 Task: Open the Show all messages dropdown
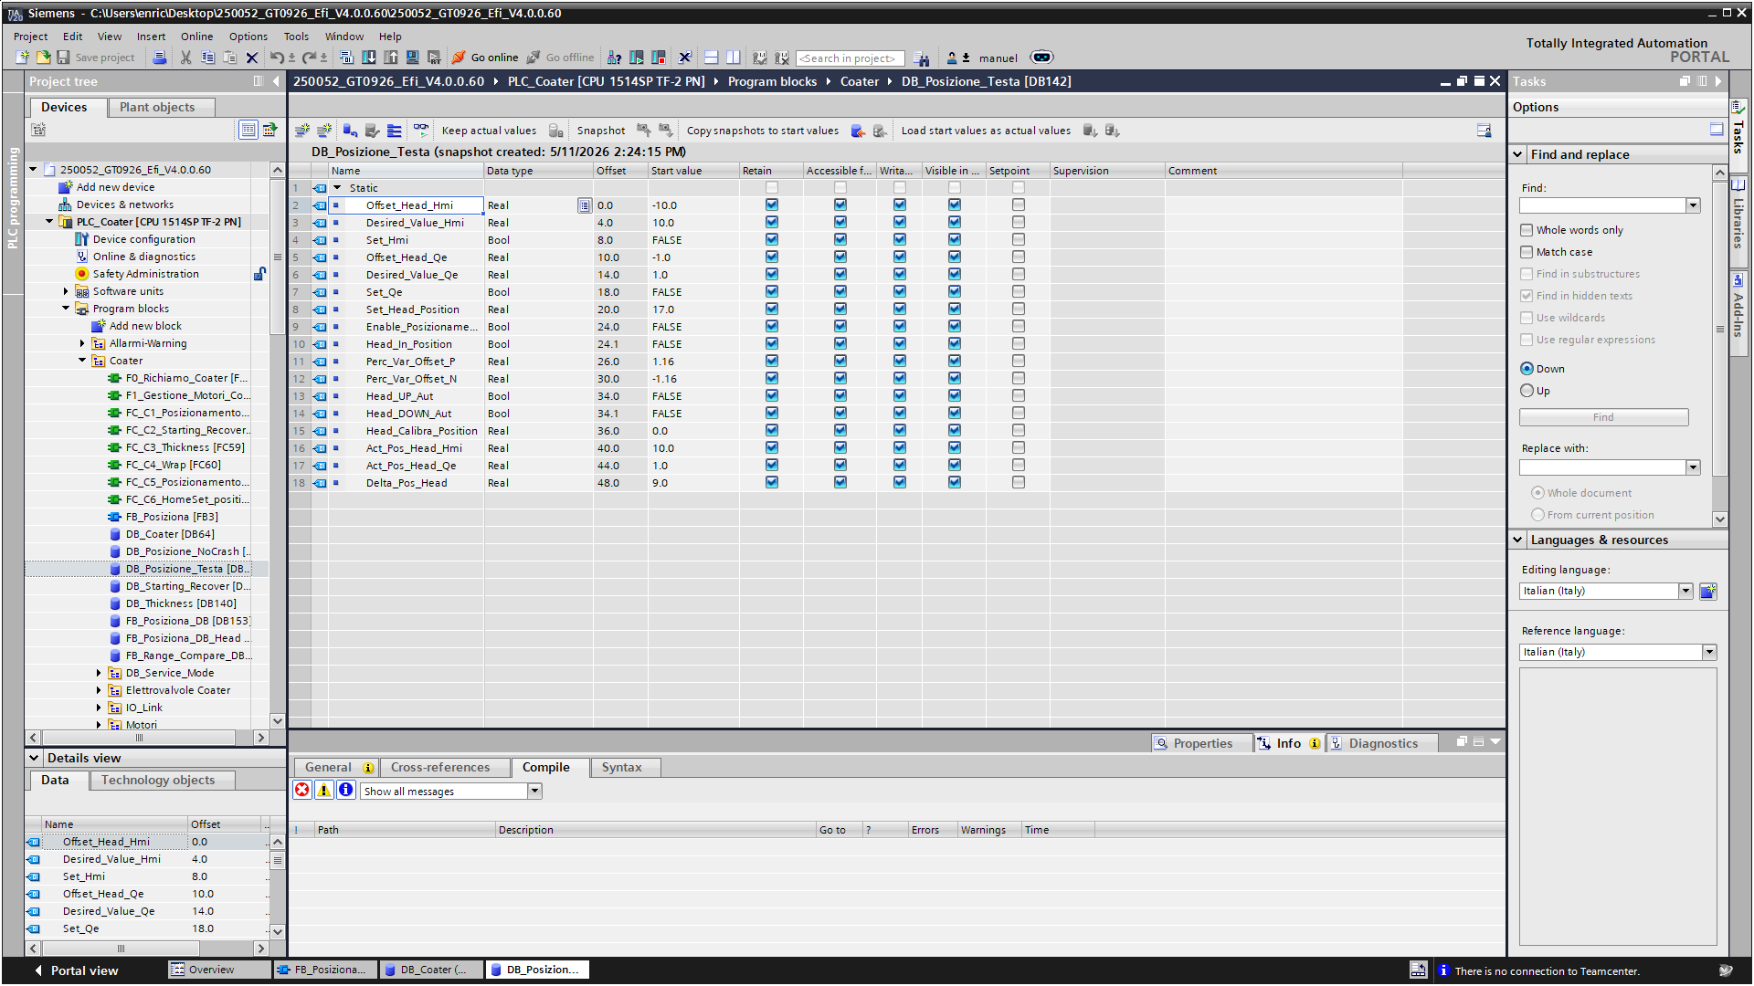[x=535, y=792]
